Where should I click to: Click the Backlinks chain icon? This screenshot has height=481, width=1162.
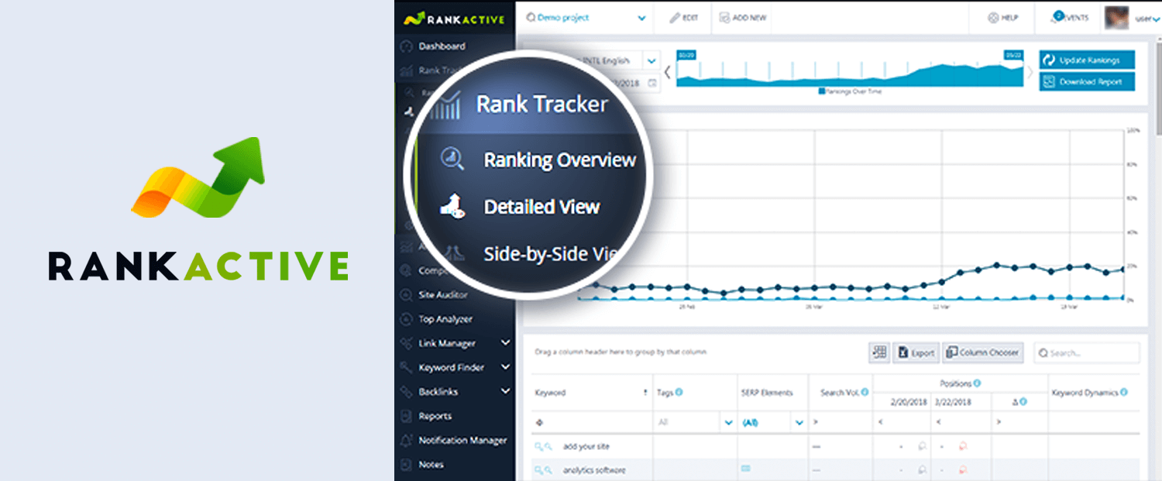tap(405, 392)
